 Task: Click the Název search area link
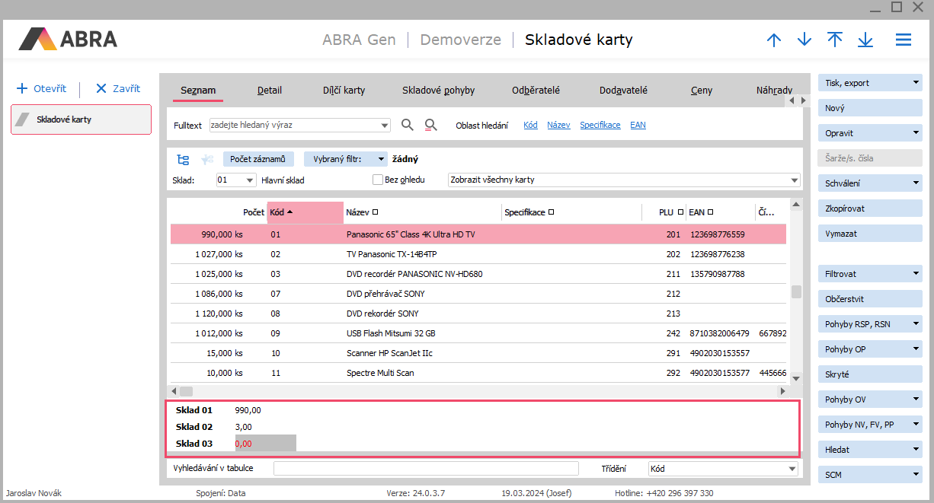[558, 125]
